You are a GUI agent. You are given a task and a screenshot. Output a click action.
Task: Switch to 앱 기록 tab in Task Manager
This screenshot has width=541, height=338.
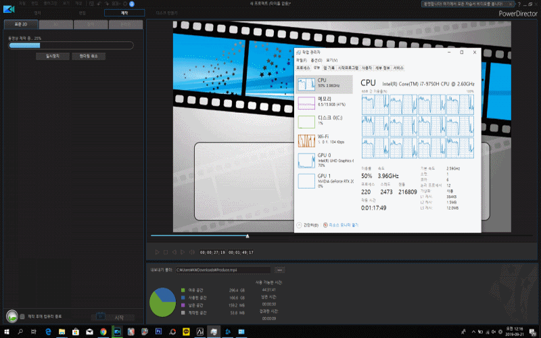(x=329, y=68)
